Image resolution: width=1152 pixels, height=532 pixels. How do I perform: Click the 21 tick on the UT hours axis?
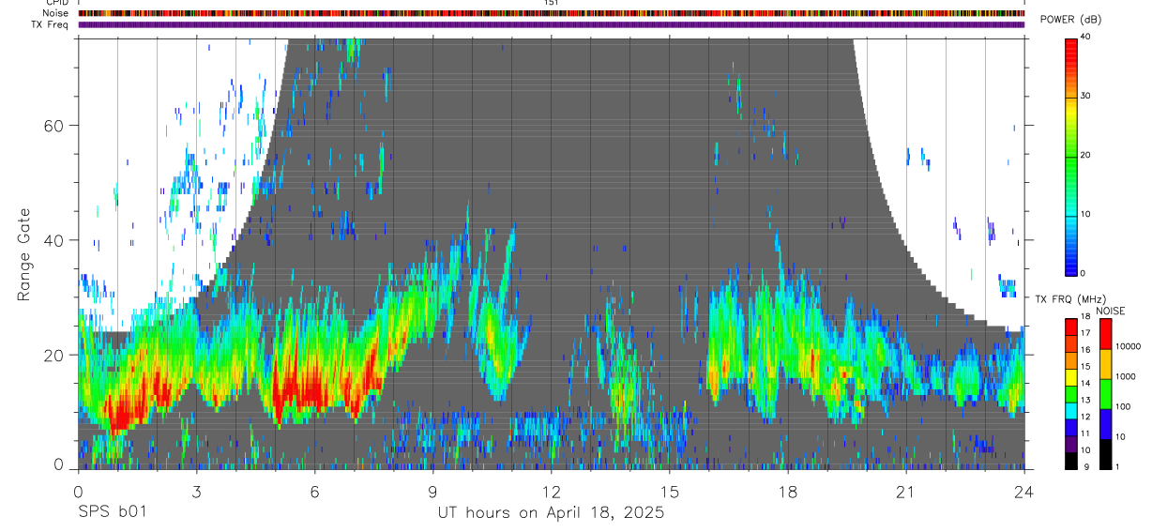coord(905,493)
